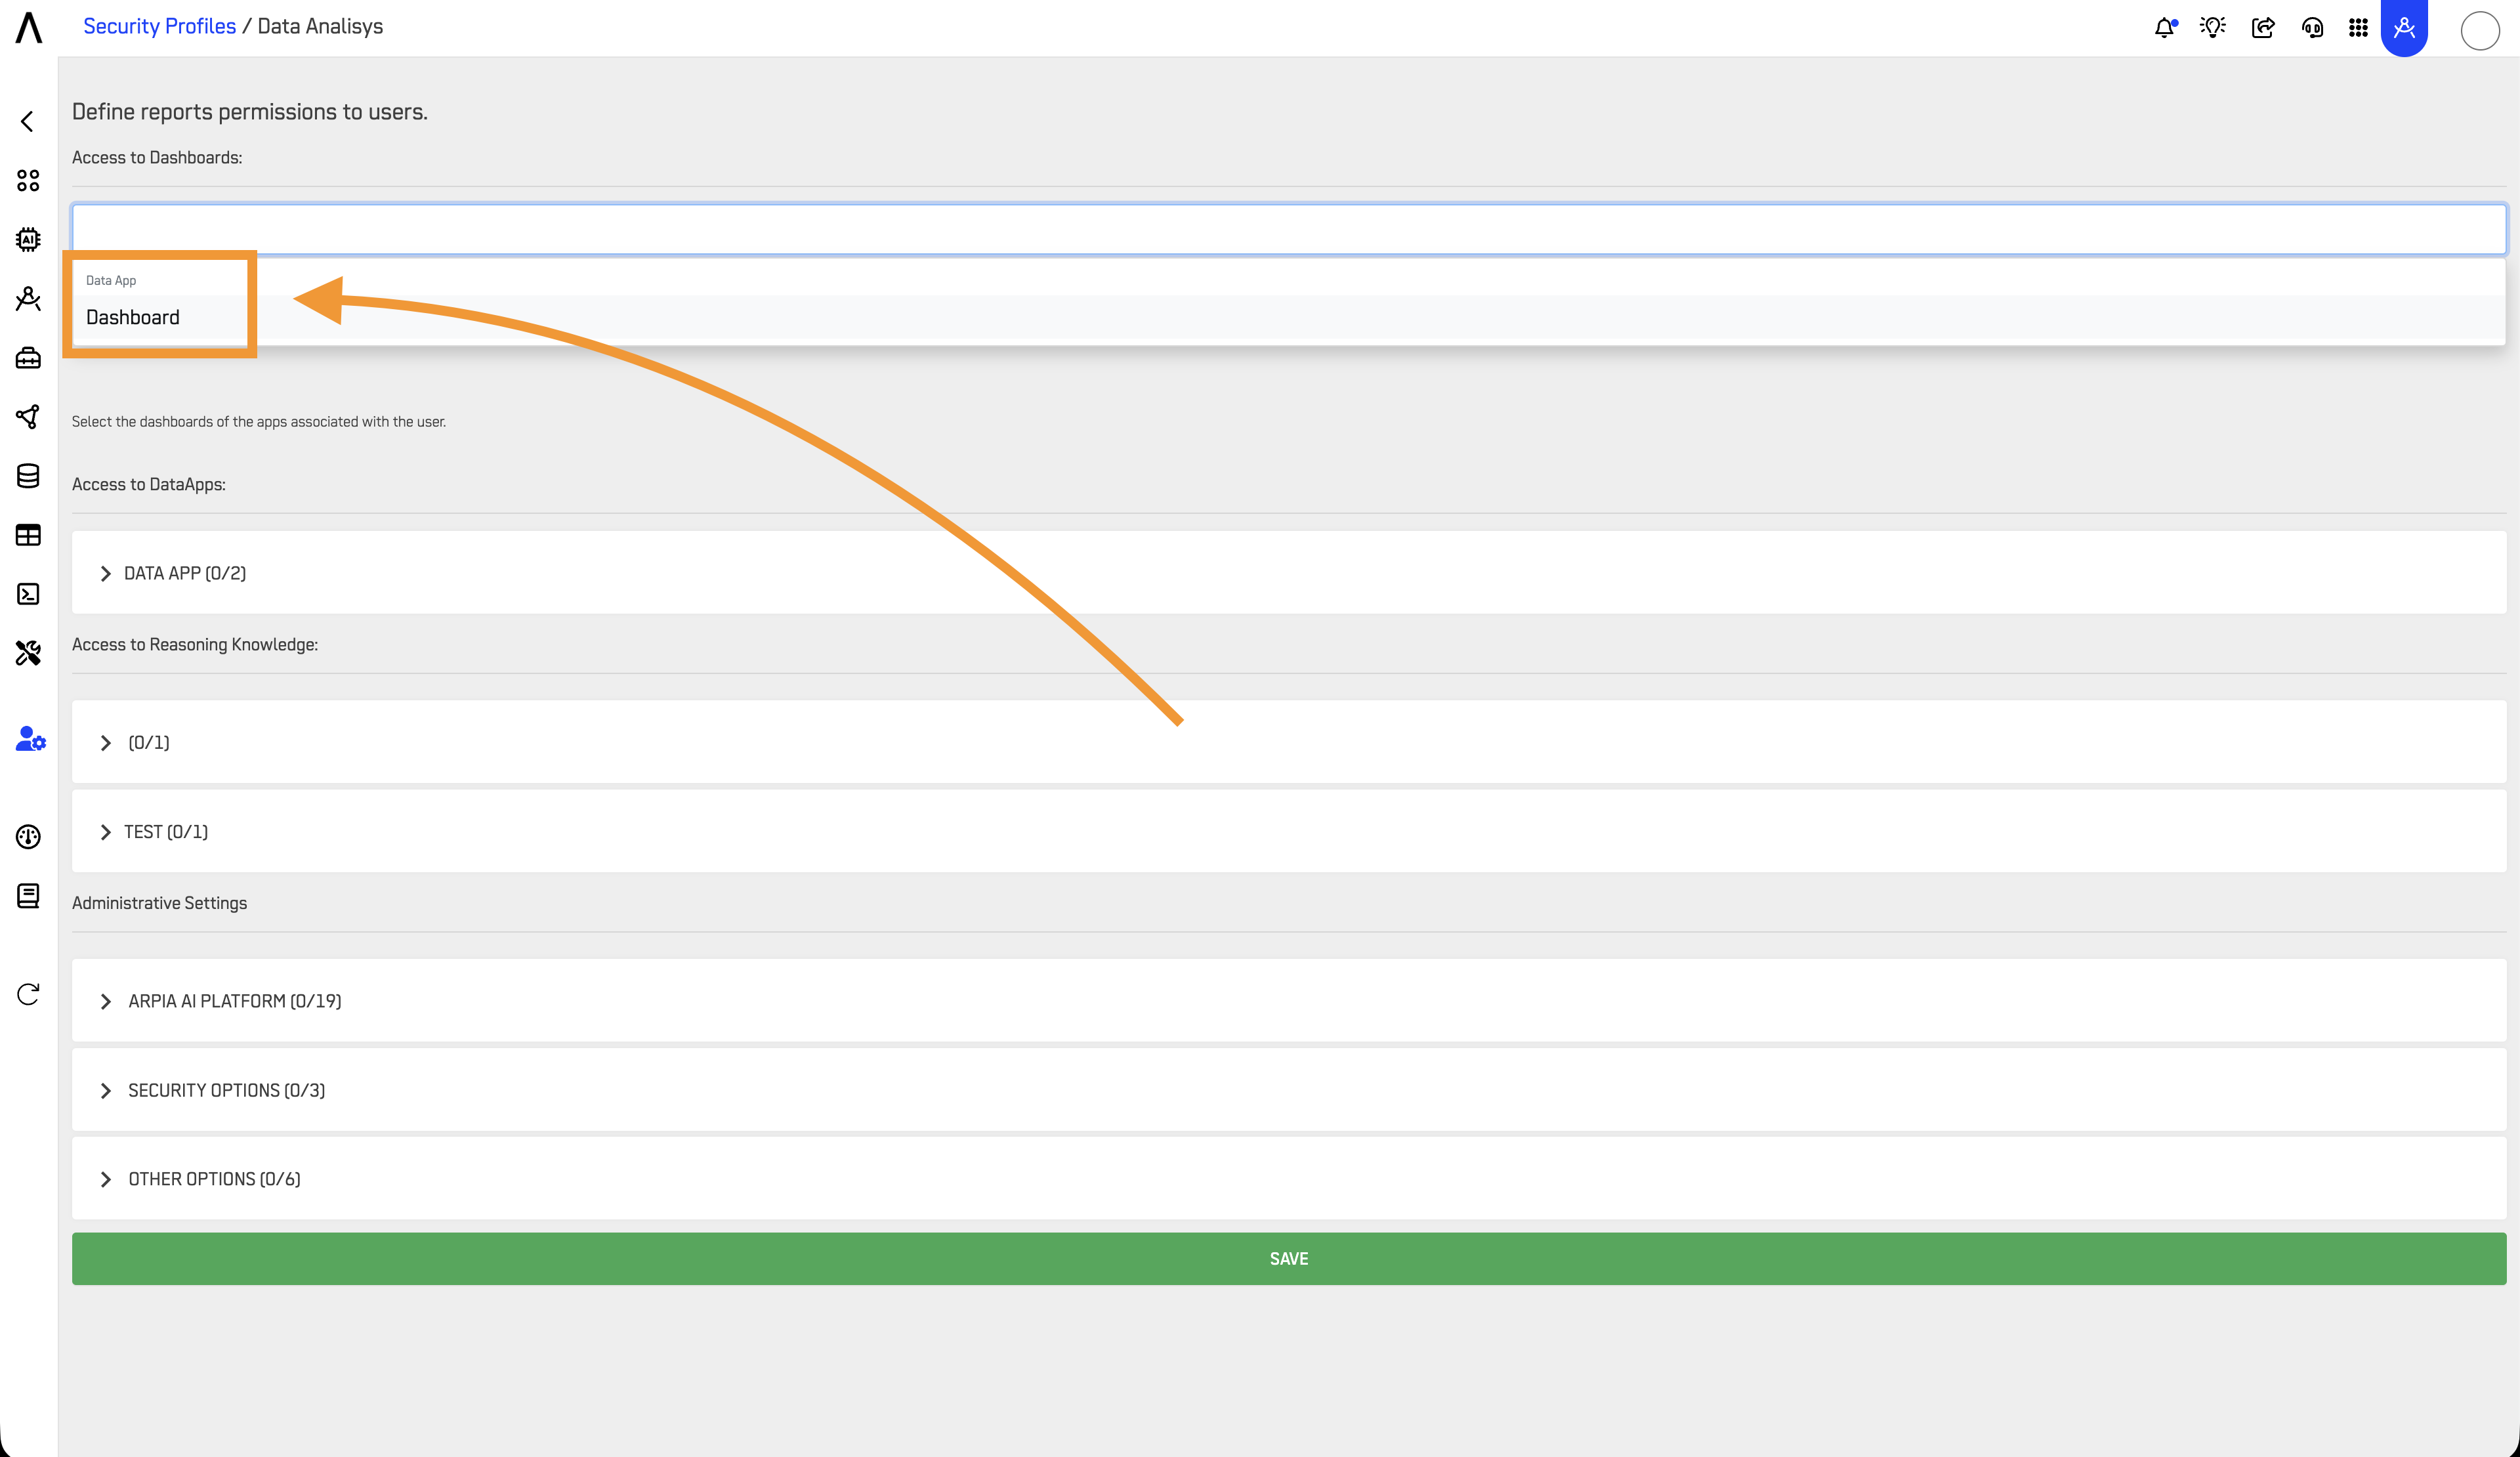2520x1457 pixels.
Task: Open the AI chip tool in sidebar
Action: point(28,239)
